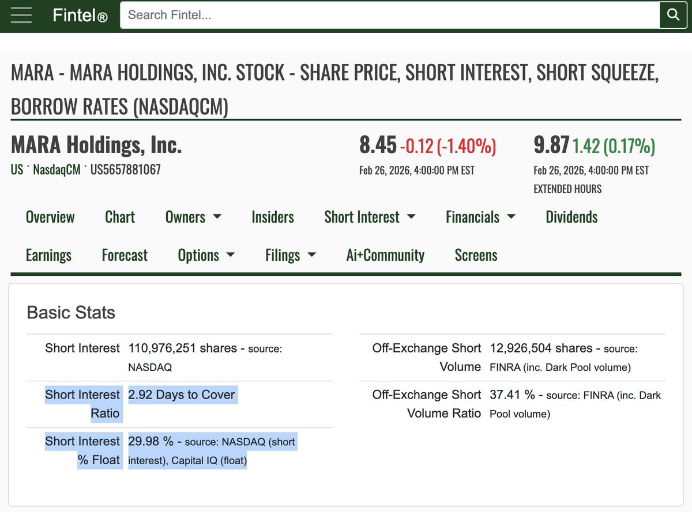Screen dimensions: 692x512
Task: Click the -0.12 (-1.40%) price change
Action: [x=448, y=146]
